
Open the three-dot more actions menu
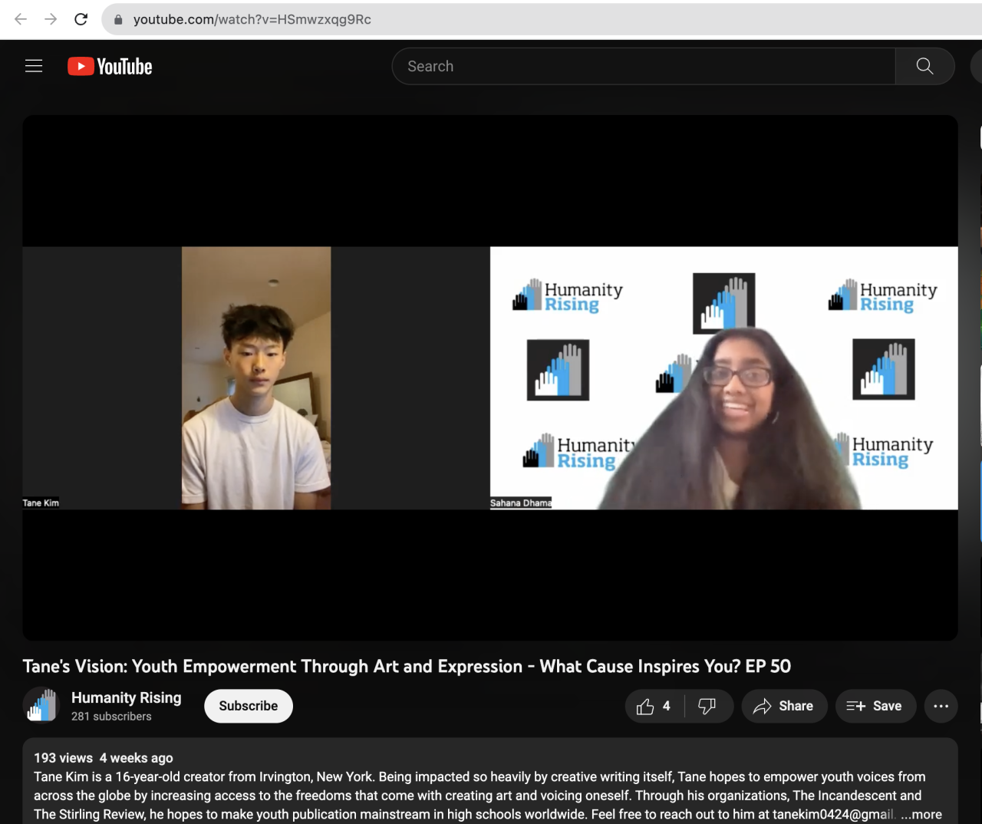point(941,706)
